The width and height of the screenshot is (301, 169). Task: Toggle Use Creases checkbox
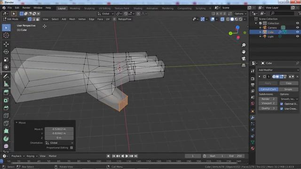(282, 108)
